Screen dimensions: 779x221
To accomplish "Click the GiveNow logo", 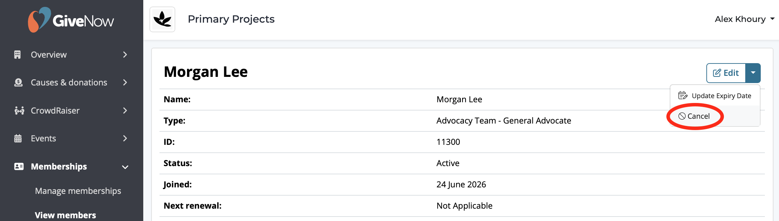I will 71,20.
